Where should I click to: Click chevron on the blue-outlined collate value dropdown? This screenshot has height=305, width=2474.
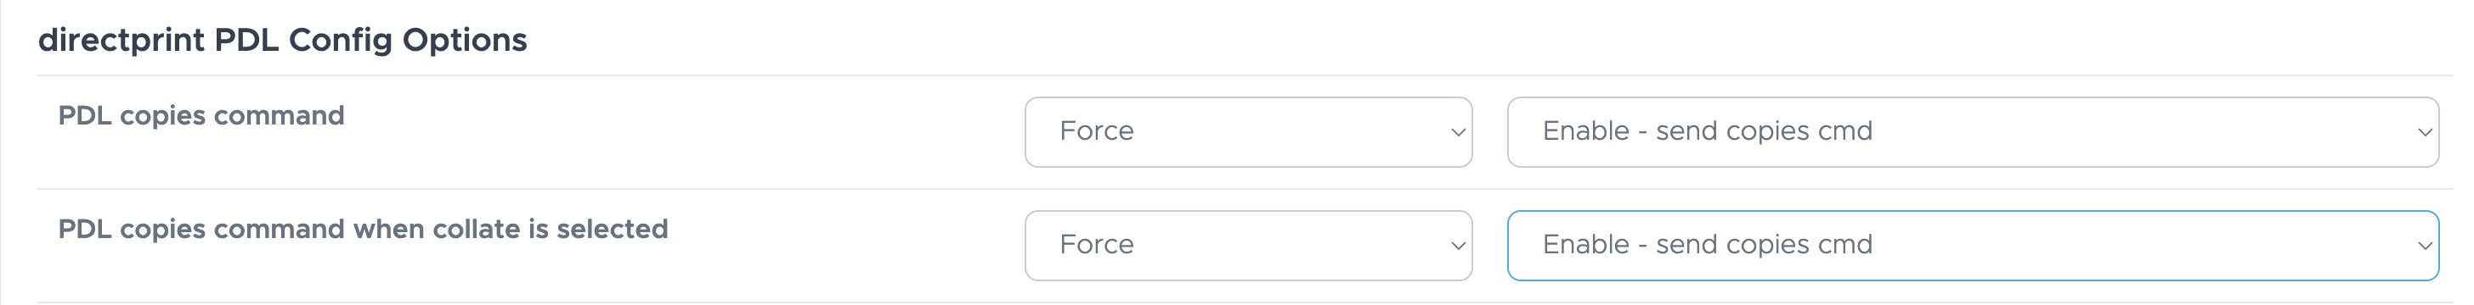[2424, 246]
